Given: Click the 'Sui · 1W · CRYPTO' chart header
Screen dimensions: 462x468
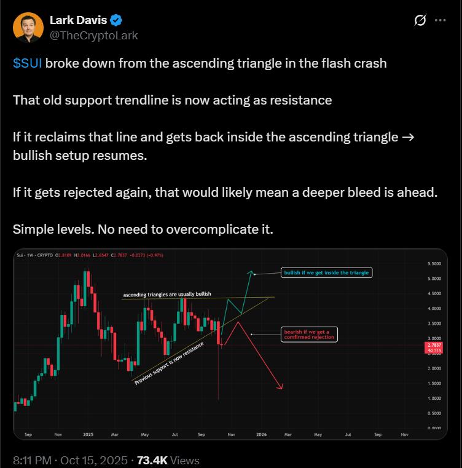Looking at the screenshot, I should 36,254.
